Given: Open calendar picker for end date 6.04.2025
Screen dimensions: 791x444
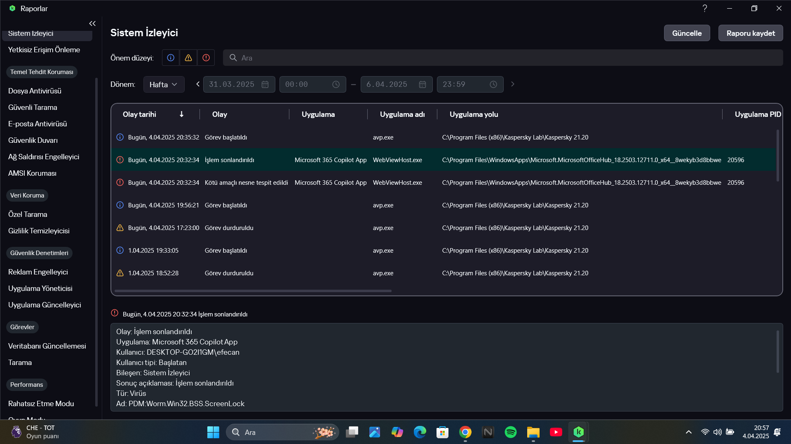Looking at the screenshot, I should 422,84.
